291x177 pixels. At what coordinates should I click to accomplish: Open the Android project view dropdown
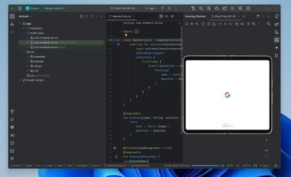[x=25, y=17]
